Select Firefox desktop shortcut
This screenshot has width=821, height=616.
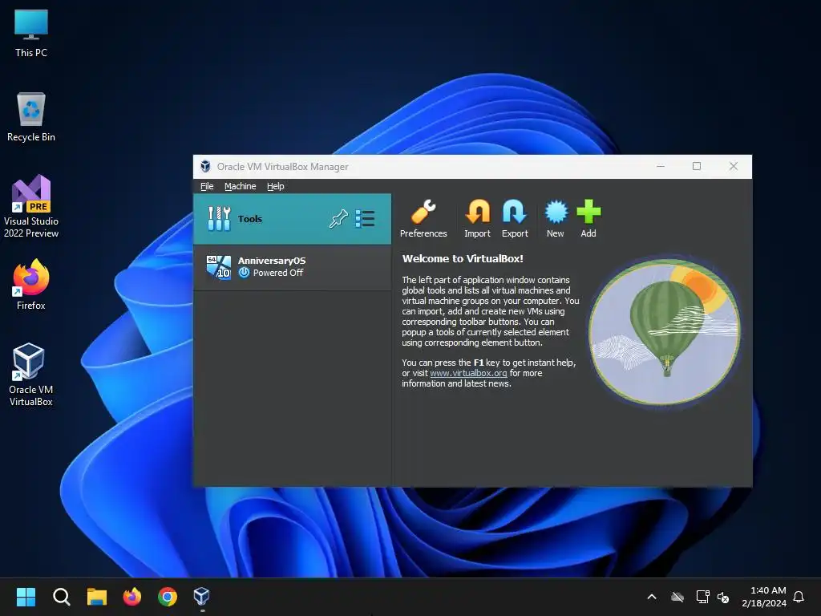coord(31,285)
